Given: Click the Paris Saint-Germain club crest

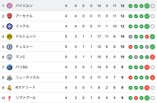Looking at the screenshot, I should pyautogui.click(x=10, y=67).
